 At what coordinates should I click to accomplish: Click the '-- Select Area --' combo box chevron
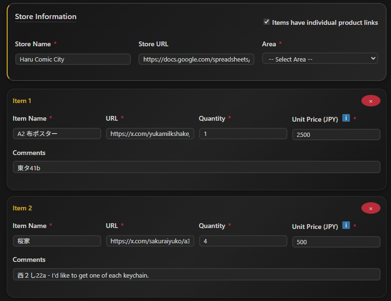[375, 58]
